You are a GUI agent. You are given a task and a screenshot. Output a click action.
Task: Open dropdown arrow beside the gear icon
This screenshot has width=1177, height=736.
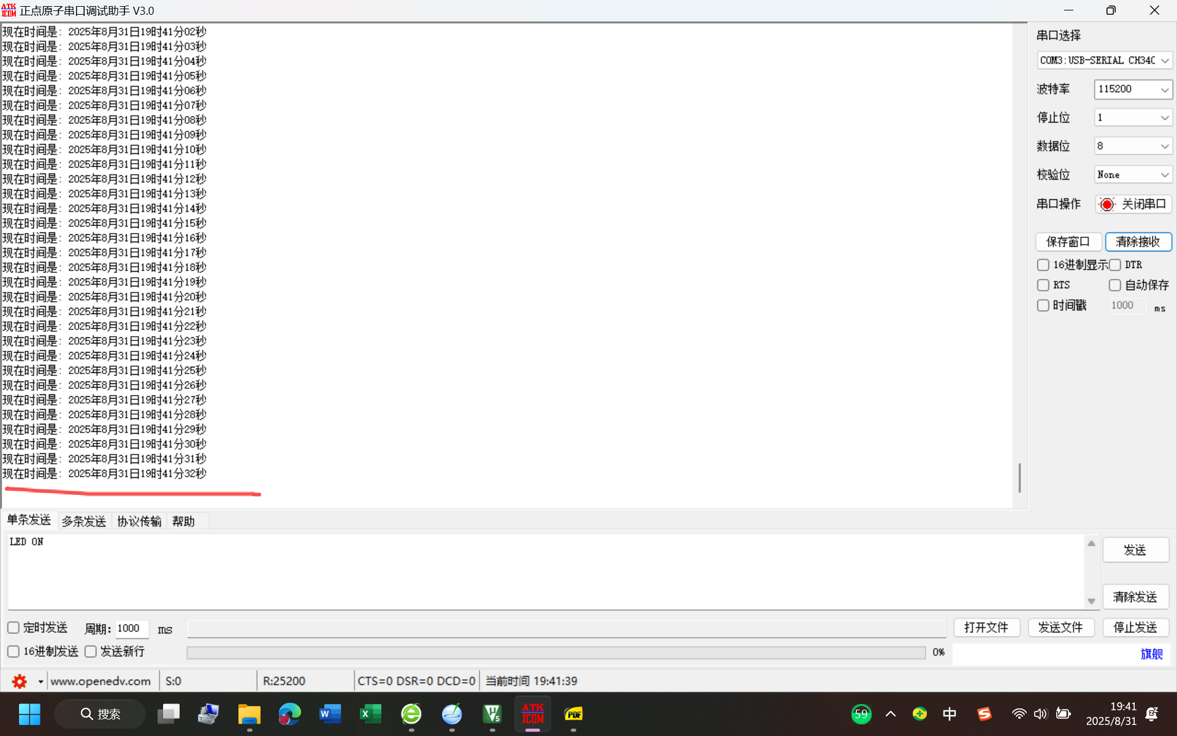point(40,681)
